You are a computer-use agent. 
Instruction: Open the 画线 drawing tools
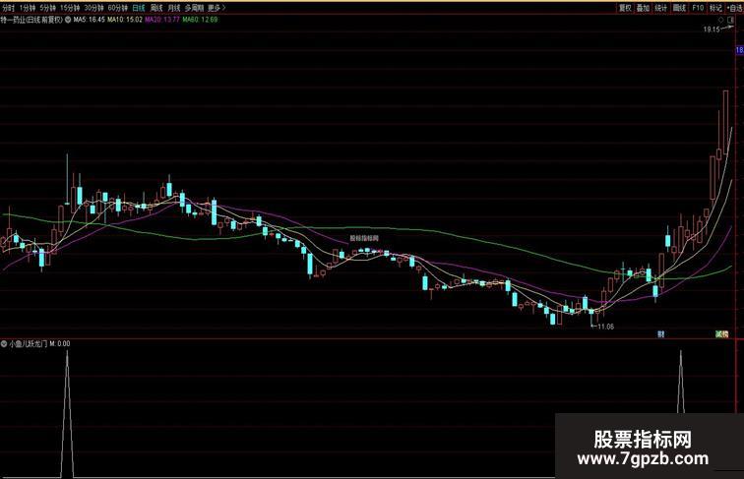(x=679, y=8)
